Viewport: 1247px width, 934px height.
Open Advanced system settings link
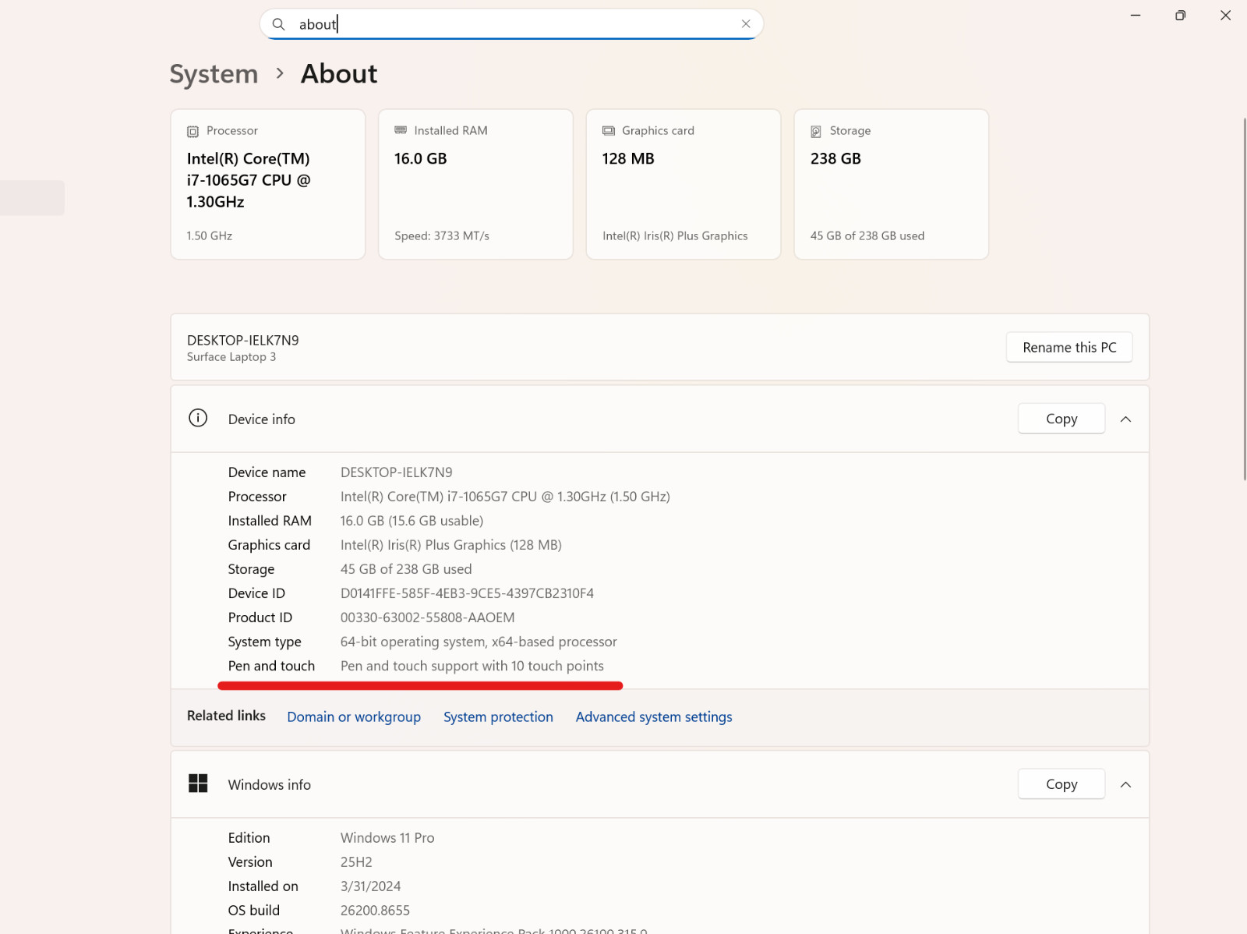(654, 716)
